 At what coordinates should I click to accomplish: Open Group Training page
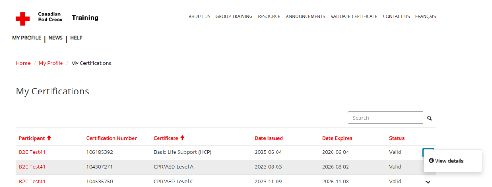pyautogui.click(x=234, y=16)
